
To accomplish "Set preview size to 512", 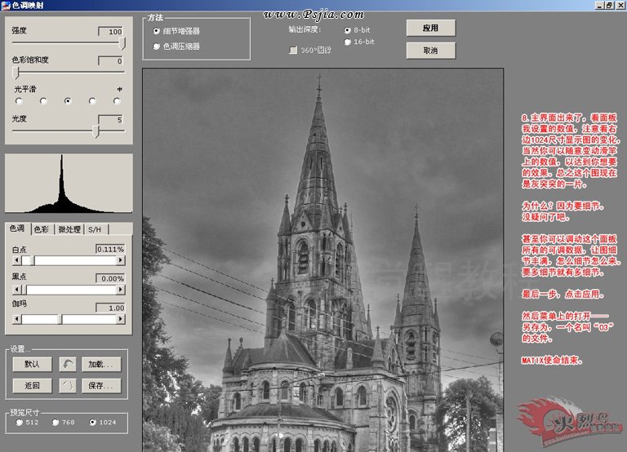I will click(17, 423).
